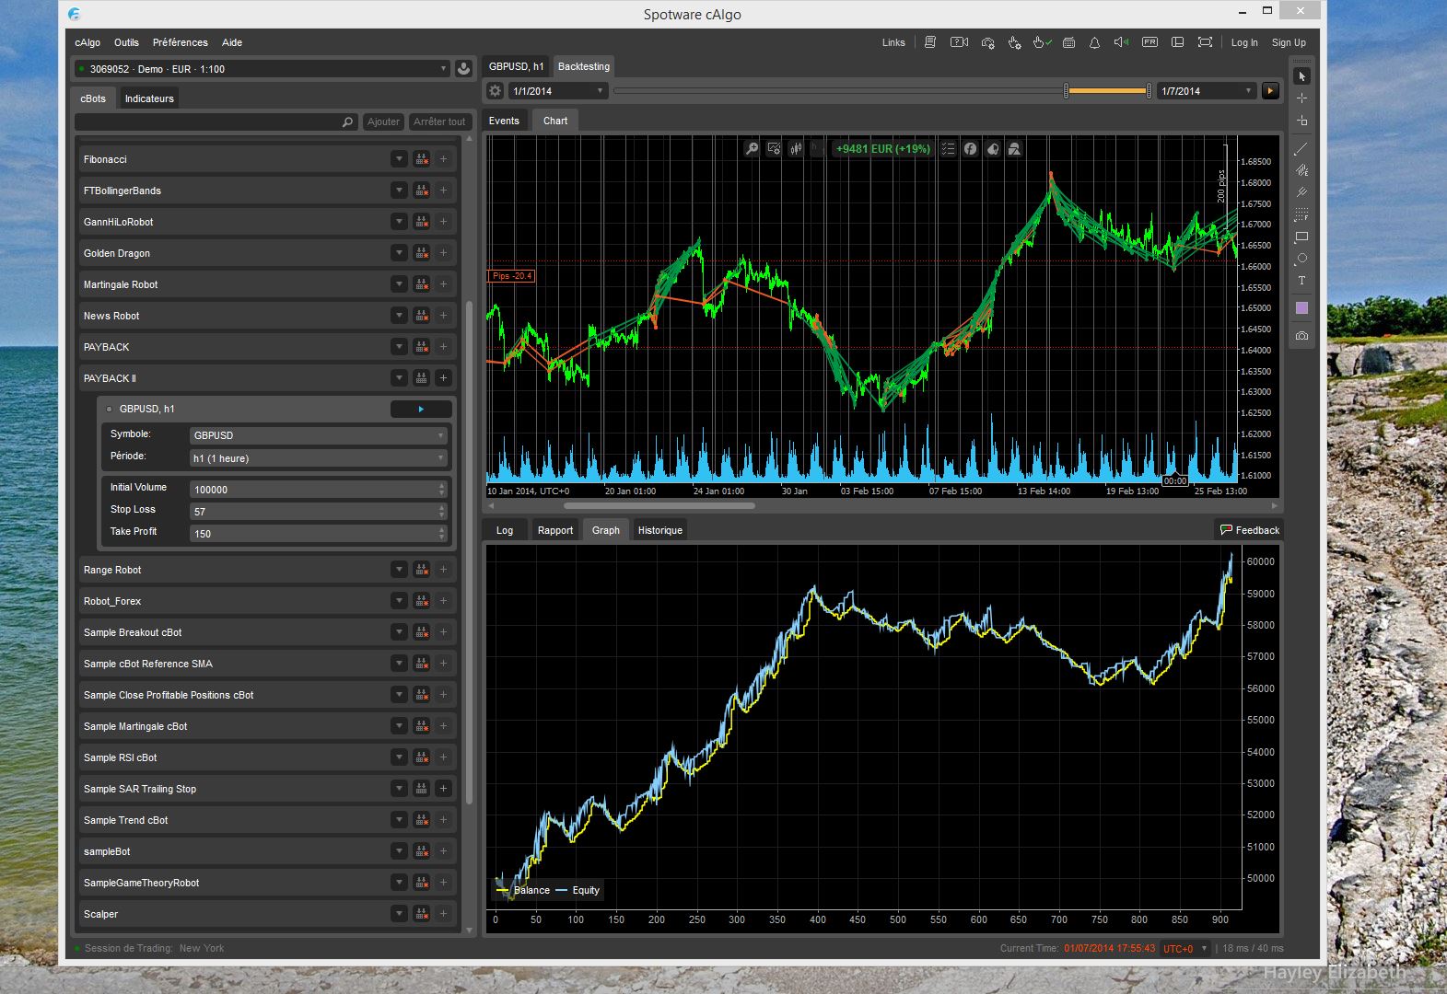Image resolution: width=1447 pixels, height=994 pixels.
Task: Open the backtest end date 1/7/2014 dropdown
Action: pos(1207,91)
